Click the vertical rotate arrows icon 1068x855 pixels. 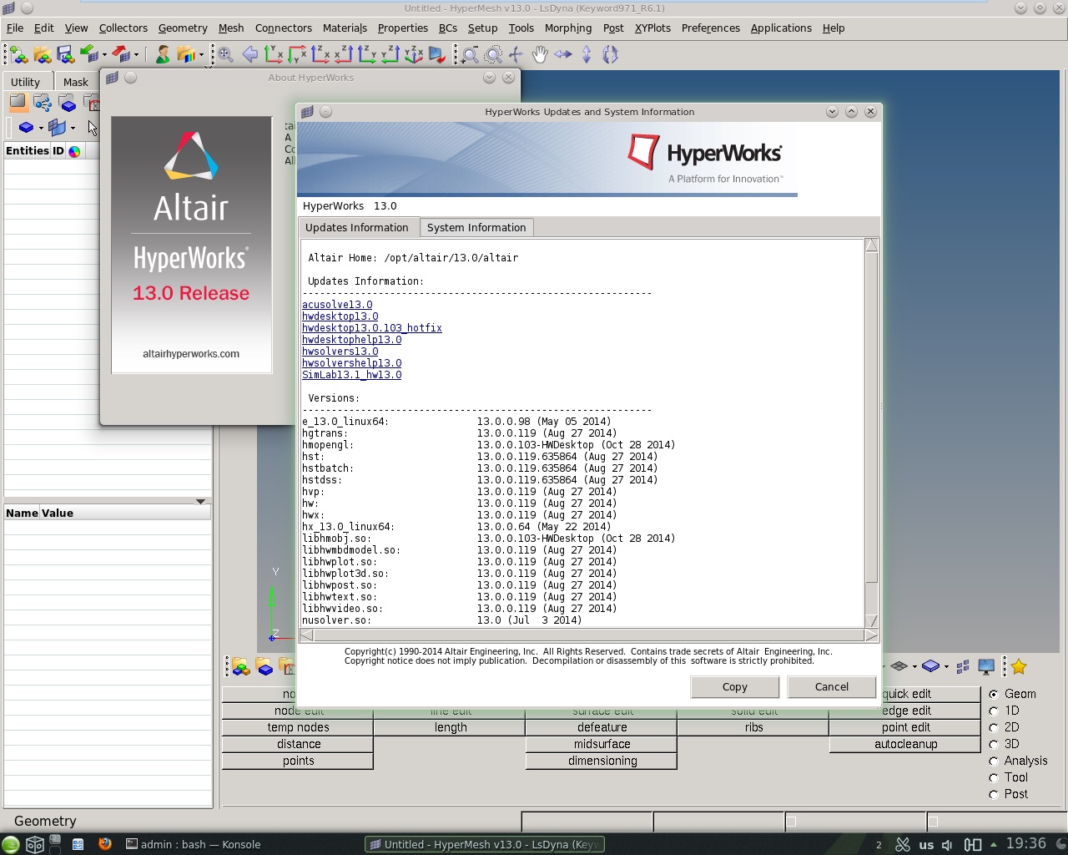coord(587,55)
